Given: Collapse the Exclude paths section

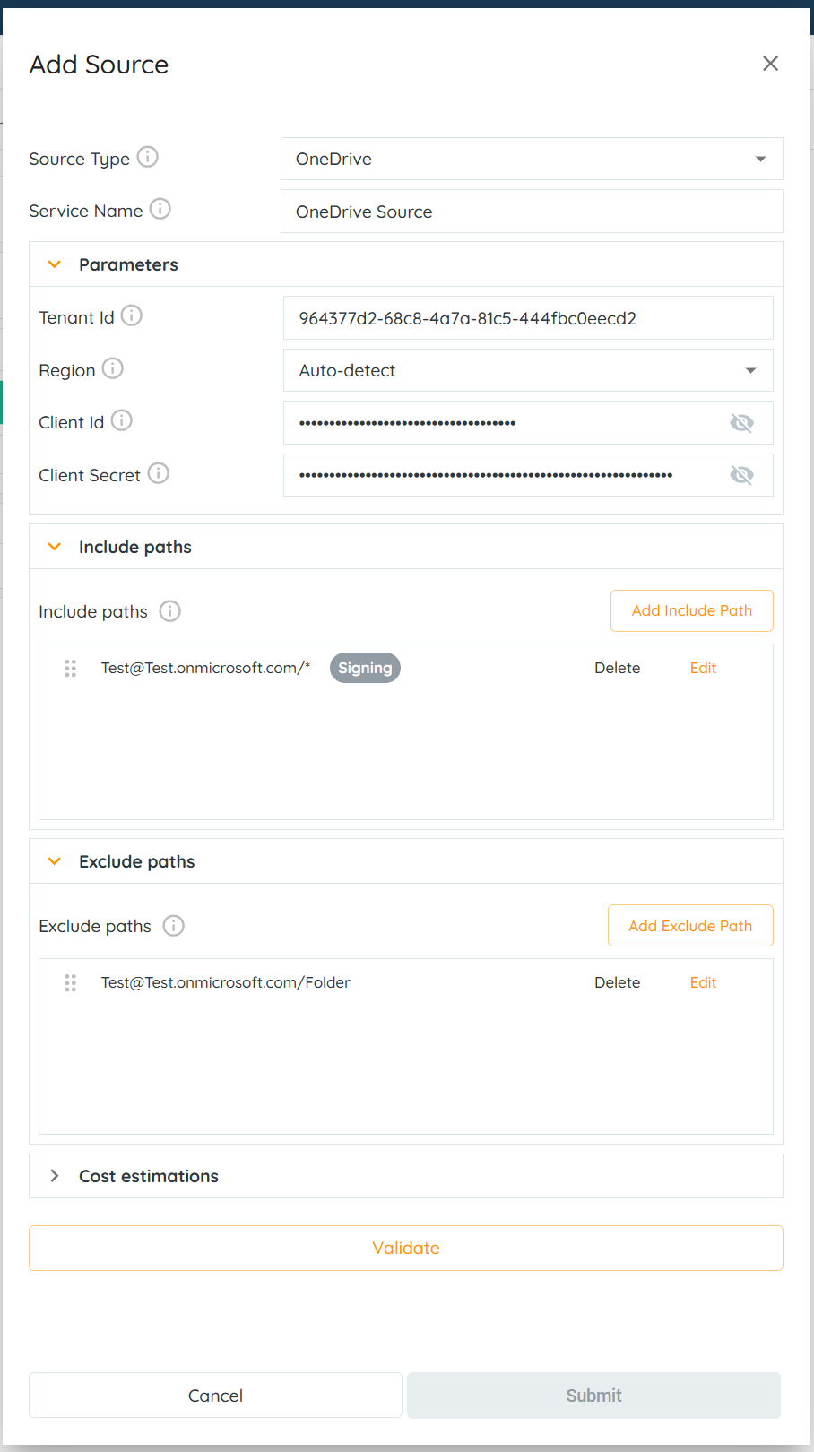Looking at the screenshot, I should (55, 861).
